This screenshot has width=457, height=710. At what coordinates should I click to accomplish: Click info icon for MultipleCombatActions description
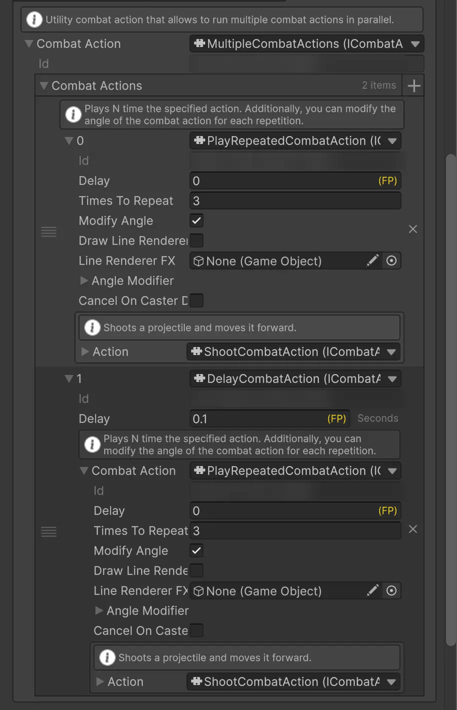(34, 19)
